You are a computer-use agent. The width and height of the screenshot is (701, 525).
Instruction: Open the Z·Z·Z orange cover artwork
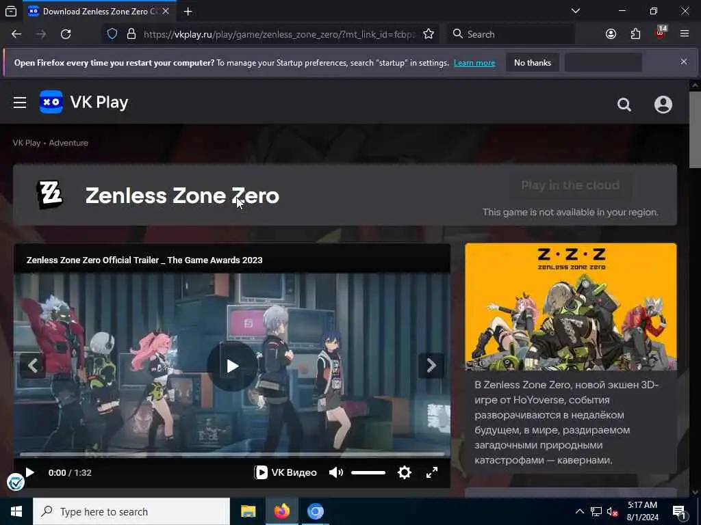pyautogui.click(x=570, y=307)
